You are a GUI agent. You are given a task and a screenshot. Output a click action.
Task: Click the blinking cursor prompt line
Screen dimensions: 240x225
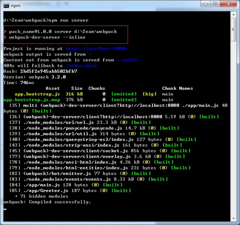pos(5,209)
